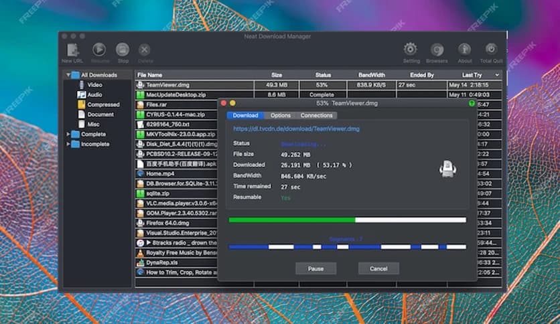This screenshot has width=560, height=324.
Task: Sort by Last Try column header
Action: [x=472, y=75]
